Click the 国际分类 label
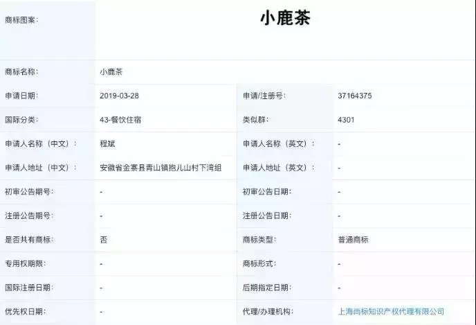Viewport: 476px width, 325px height. [21, 120]
